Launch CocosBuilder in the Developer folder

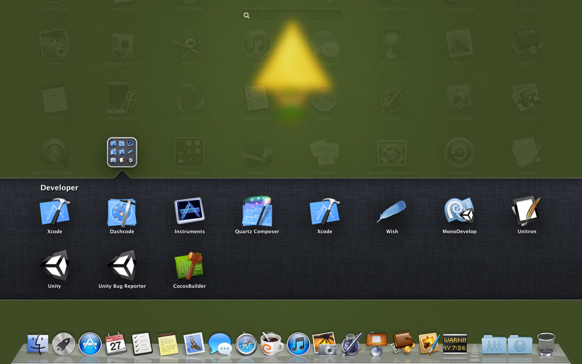(190, 266)
